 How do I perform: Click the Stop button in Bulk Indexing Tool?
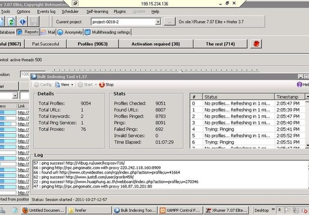[106, 85]
